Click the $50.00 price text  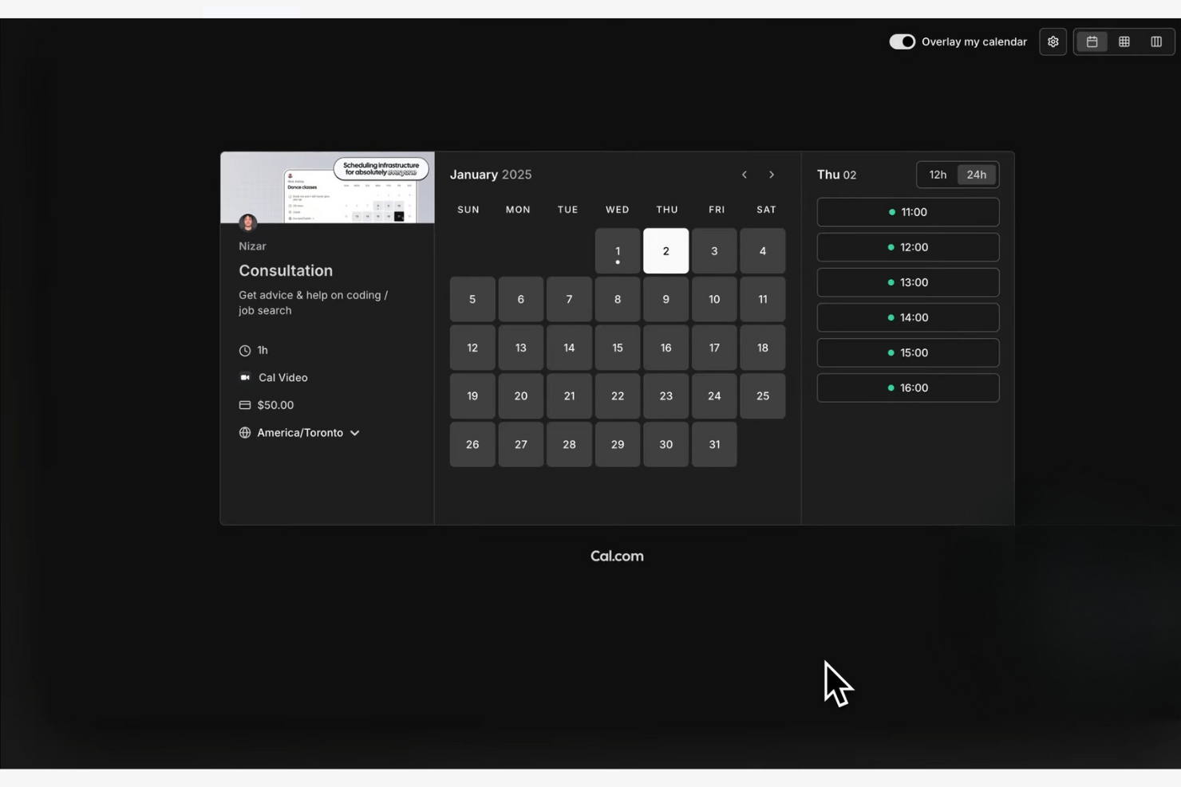(x=275, y=405)
